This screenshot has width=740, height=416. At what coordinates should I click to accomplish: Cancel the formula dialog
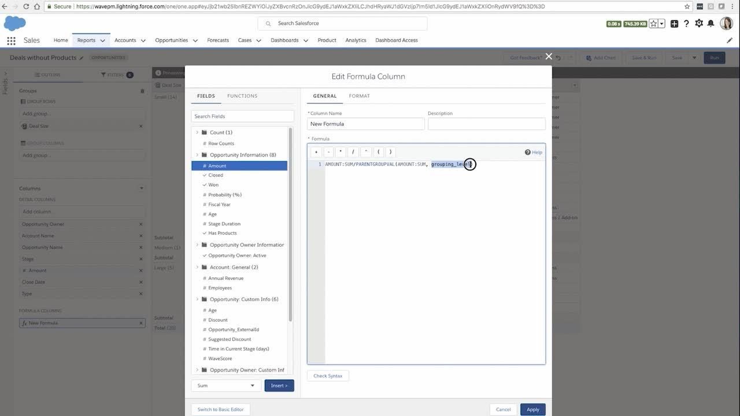504,409
